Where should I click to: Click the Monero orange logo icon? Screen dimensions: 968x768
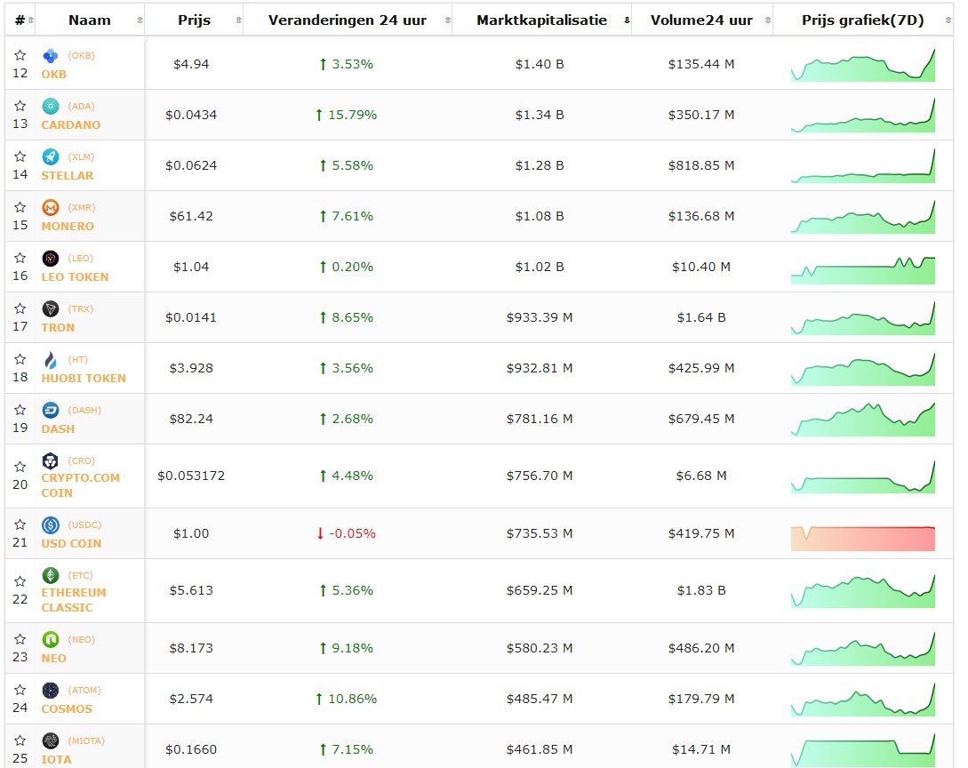coord(51,208)
